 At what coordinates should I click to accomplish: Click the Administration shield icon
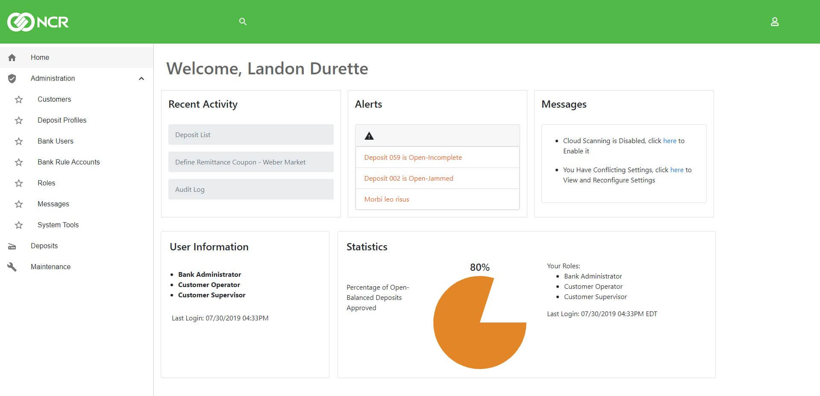click(12, 78)
